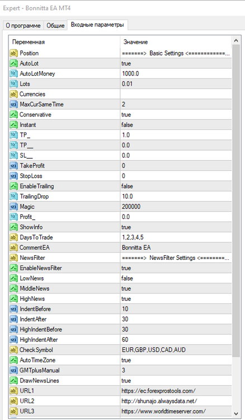Screen dimensions: 245x420
Task: Click the string icon beside CheckSymbol
Action: coord(13,349)
